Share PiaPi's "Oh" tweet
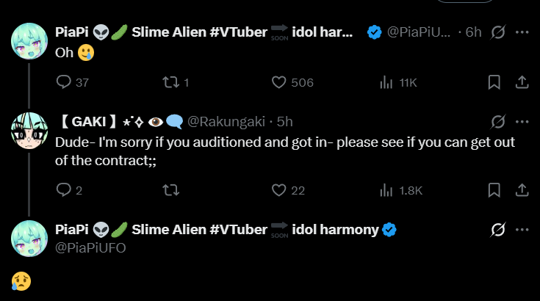Image resolution: width=540 pixels, height=301 pixels. point(522,82)
